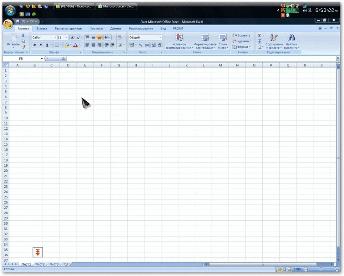The height and width of the screenshot is (276, 344).
Task: Click the Start orb on the taskbar
Action: coord(10,10)
